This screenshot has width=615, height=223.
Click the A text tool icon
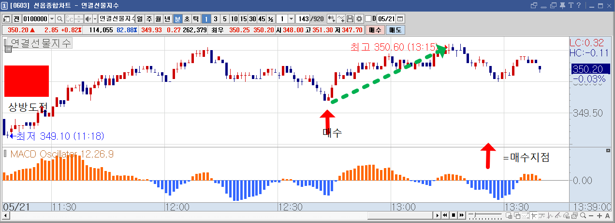coord(607,215)
